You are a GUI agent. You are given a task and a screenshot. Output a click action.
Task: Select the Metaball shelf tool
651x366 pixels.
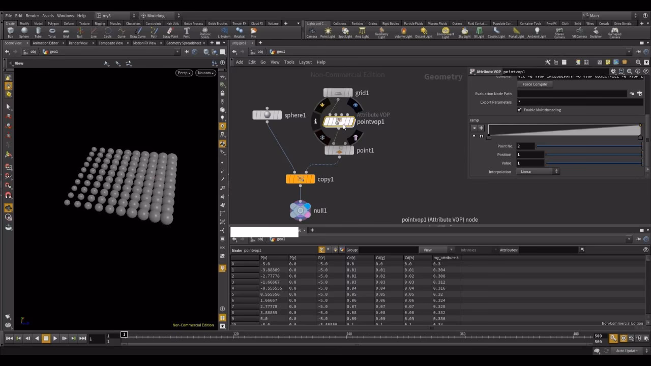point(239,33)
